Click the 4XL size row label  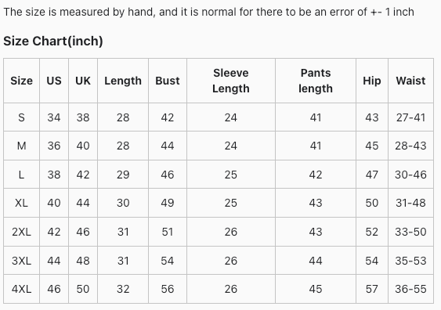coord(21,289)
